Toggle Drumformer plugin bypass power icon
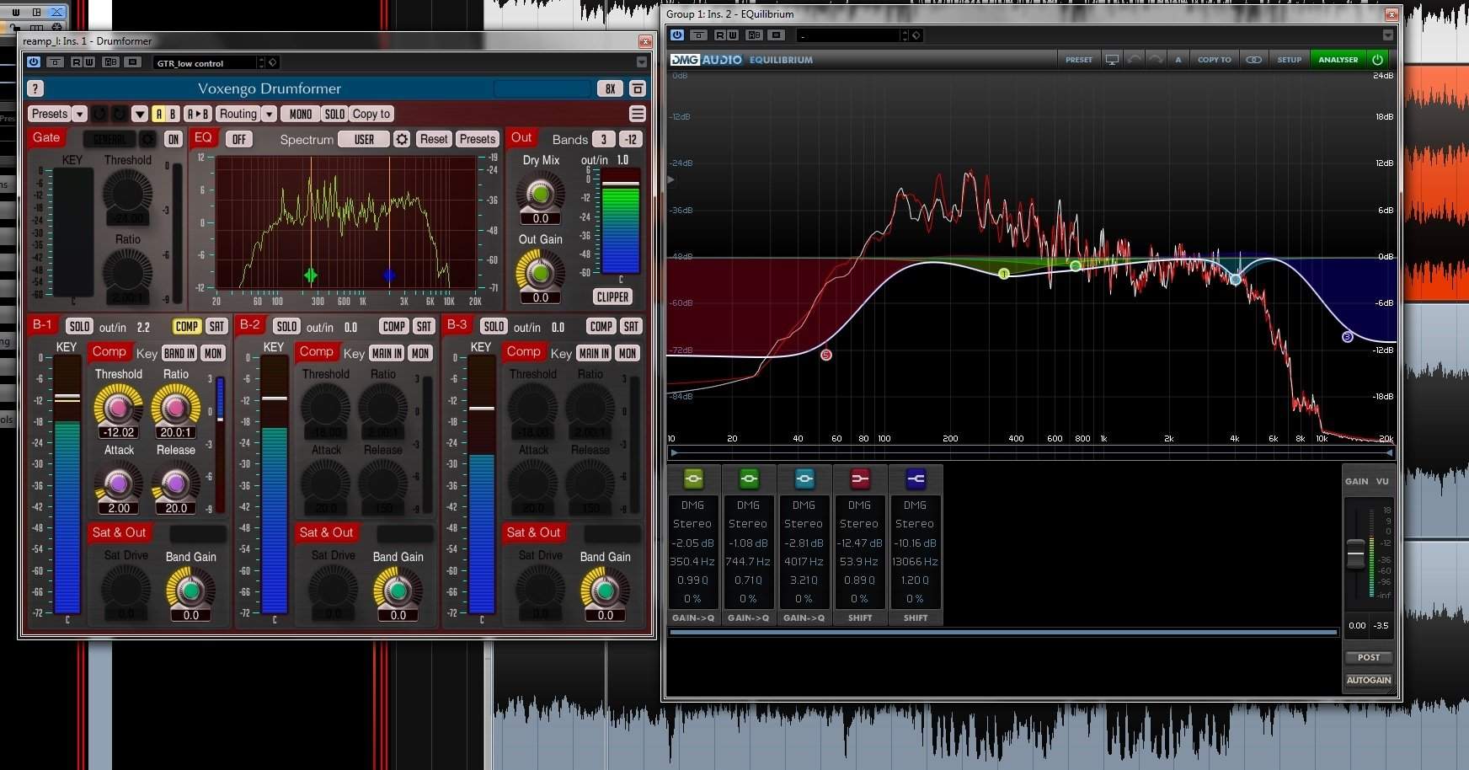This screenshot has width=1469, height=770. (33, 62)
